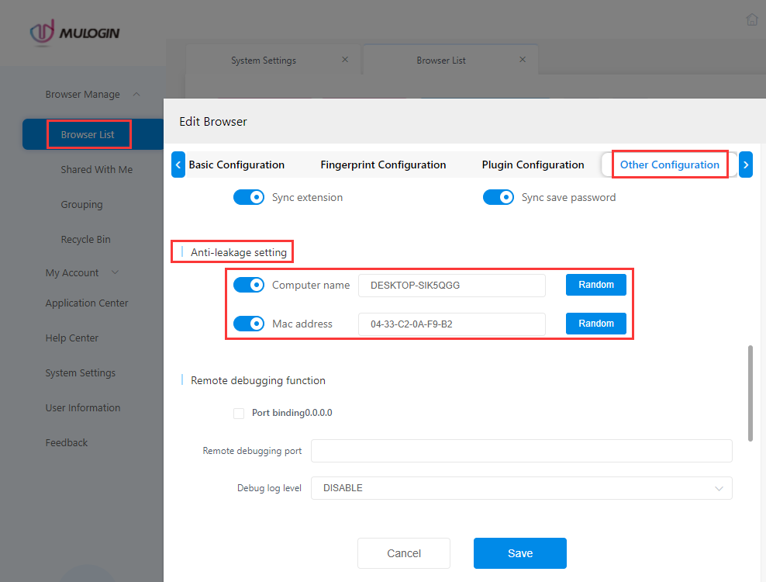
Task: Open Feedback in the sidebar
Action: (x=67, y=442)
